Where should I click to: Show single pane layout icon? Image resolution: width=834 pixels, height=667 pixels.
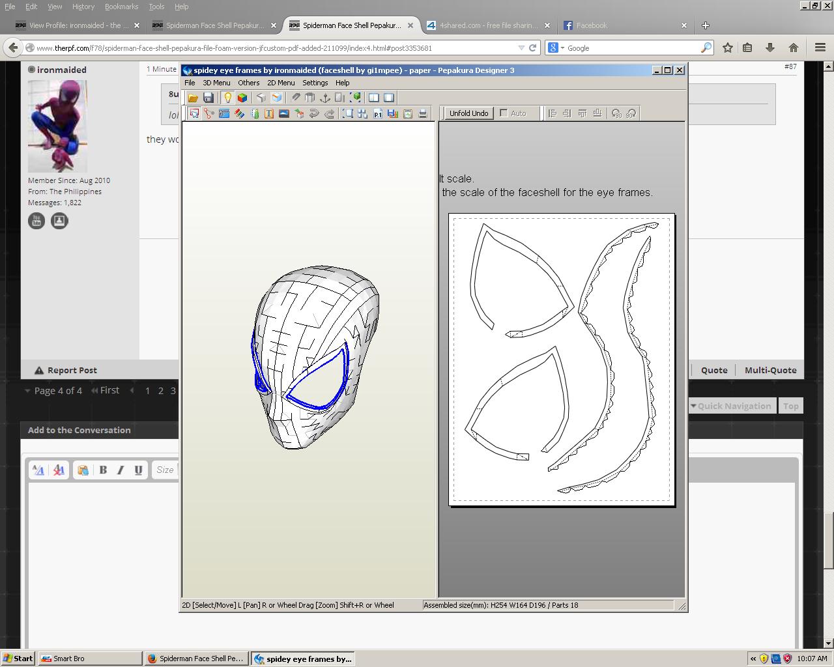[x=389, y=98]
